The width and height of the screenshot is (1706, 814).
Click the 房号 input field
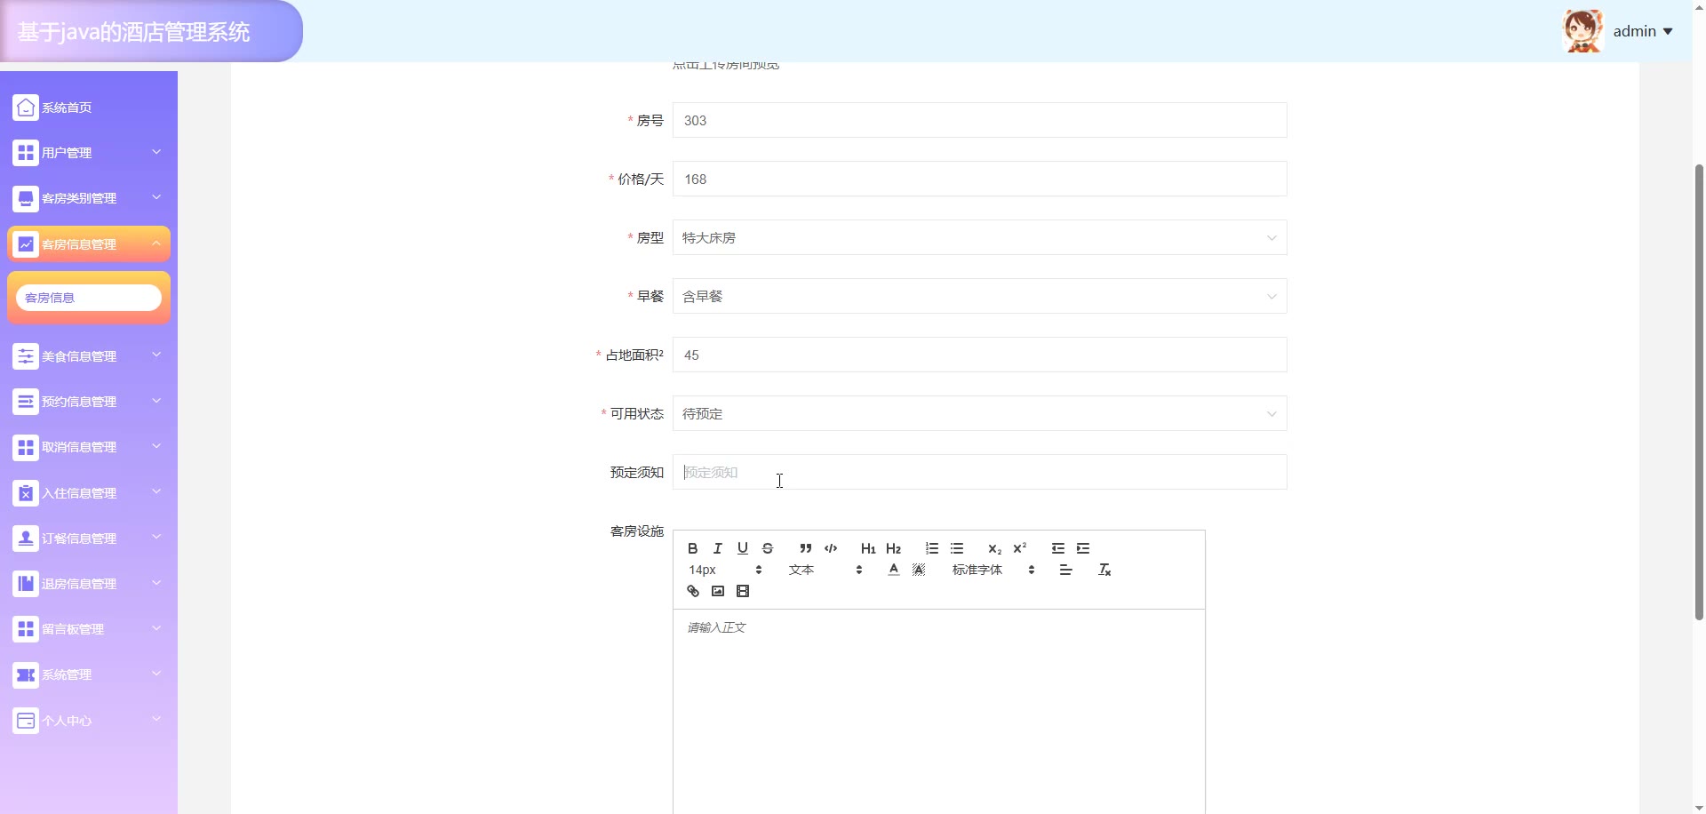coord(979,120)
